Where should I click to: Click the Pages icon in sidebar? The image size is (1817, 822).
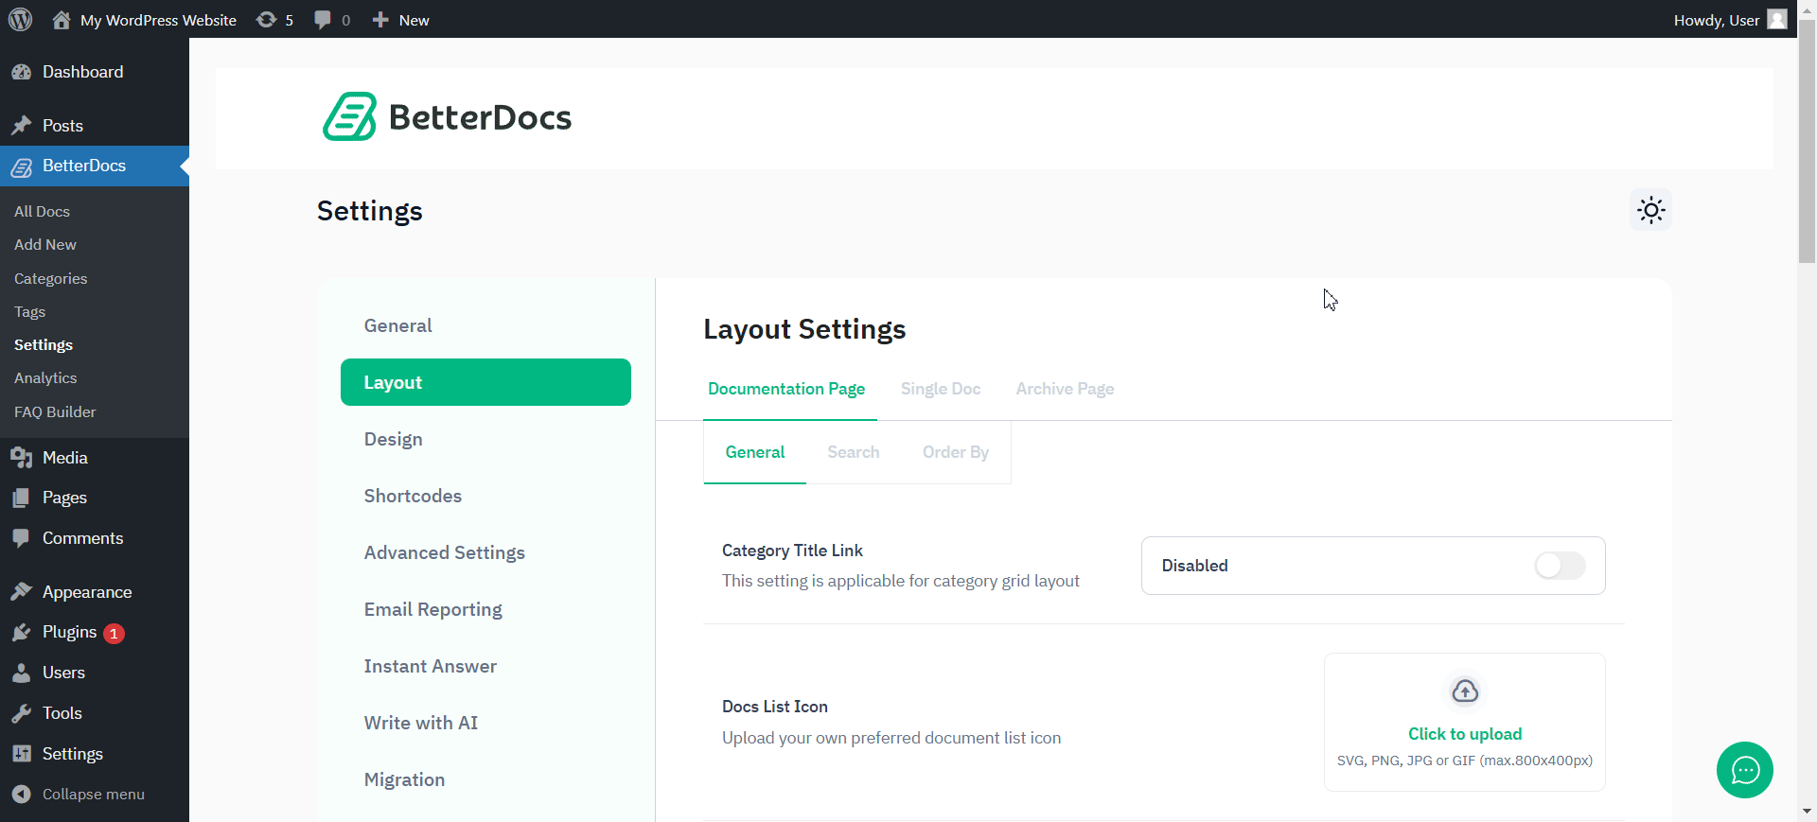(22, 498)
